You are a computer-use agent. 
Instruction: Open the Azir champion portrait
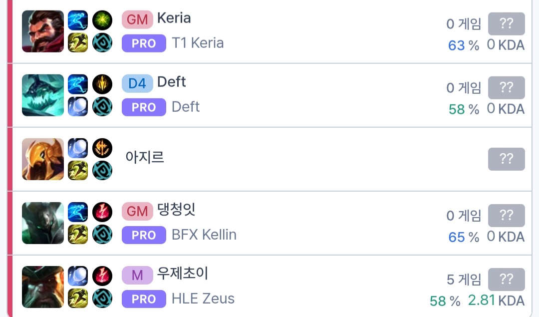[x=43, y=159]
